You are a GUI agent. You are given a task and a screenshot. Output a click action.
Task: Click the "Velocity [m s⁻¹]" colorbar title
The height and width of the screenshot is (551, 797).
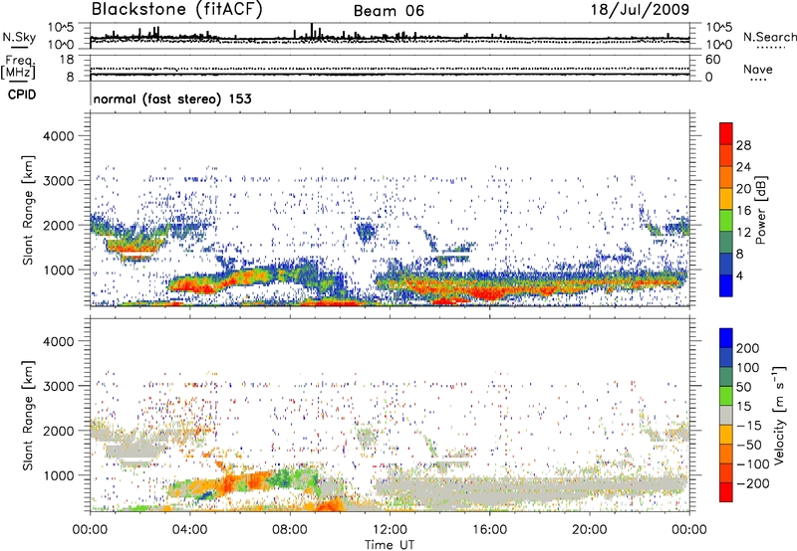(x=779, y=415)
